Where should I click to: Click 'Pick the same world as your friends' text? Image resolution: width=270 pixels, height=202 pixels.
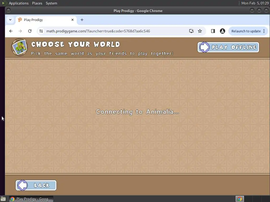(102, 53)
